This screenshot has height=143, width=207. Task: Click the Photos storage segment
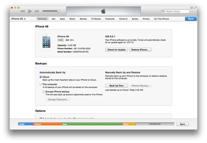point(48,124)
